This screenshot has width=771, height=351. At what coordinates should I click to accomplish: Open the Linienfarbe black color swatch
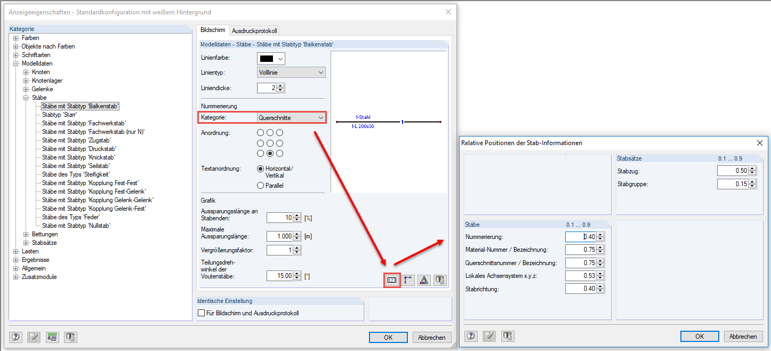[270, 59]
